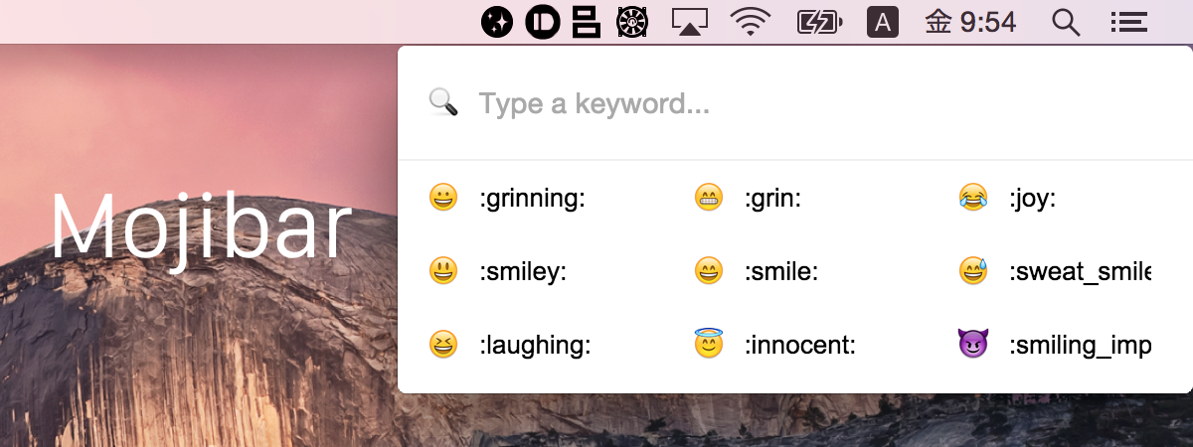Show battery charging status menu

(820, 22)
